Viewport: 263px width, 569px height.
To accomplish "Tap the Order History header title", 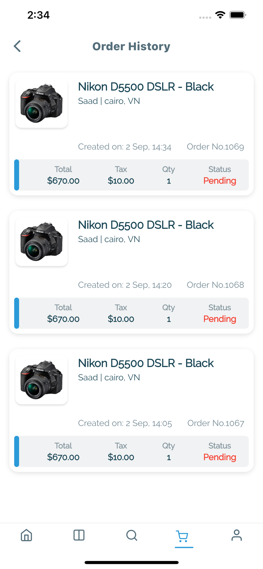I will (131, 46).
